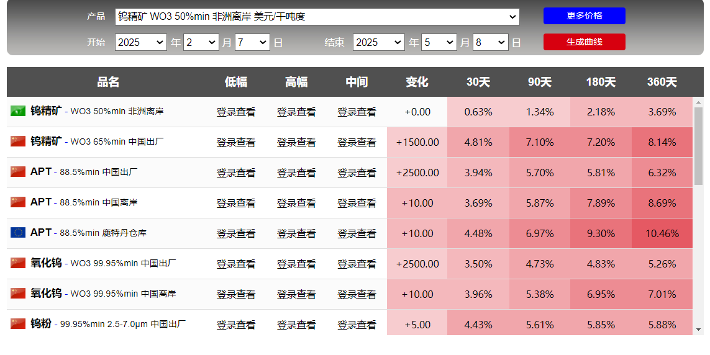Screen dimensions: 710x355
Task: Click the EU flag icon for APT 鹿特丹仓库
Action: (18, 232)
